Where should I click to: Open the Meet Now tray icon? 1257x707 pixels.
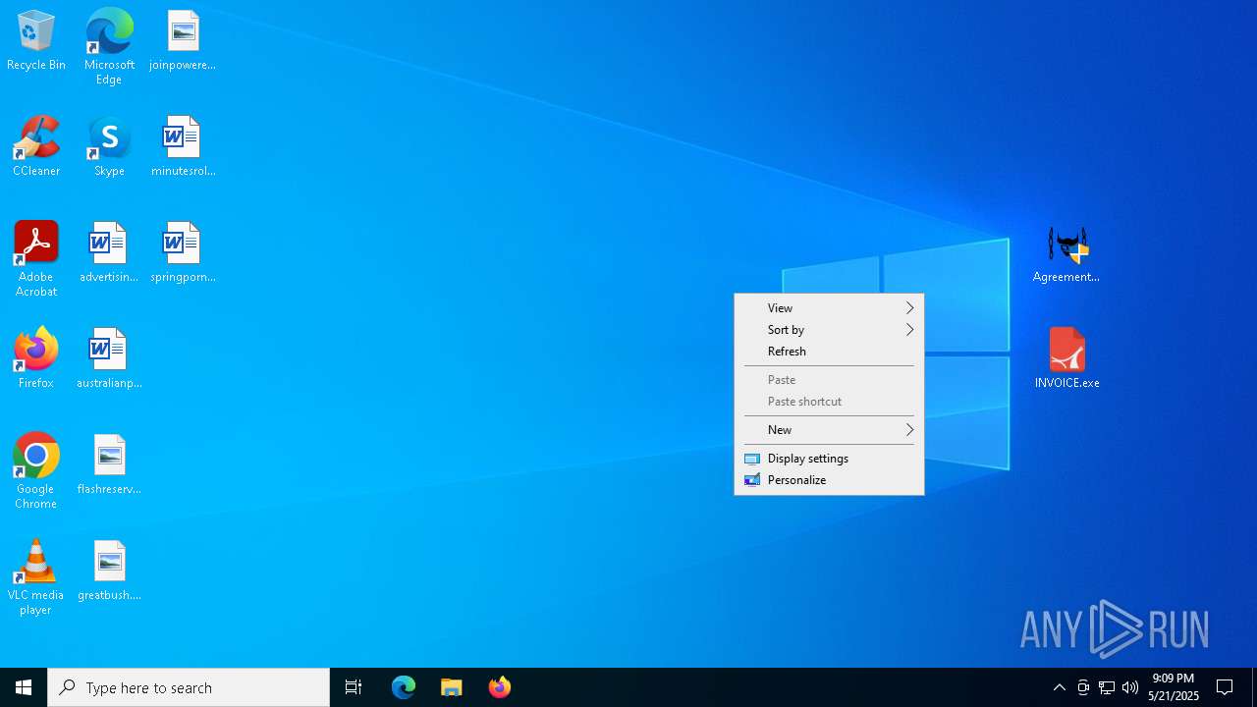pos(1083,687)
